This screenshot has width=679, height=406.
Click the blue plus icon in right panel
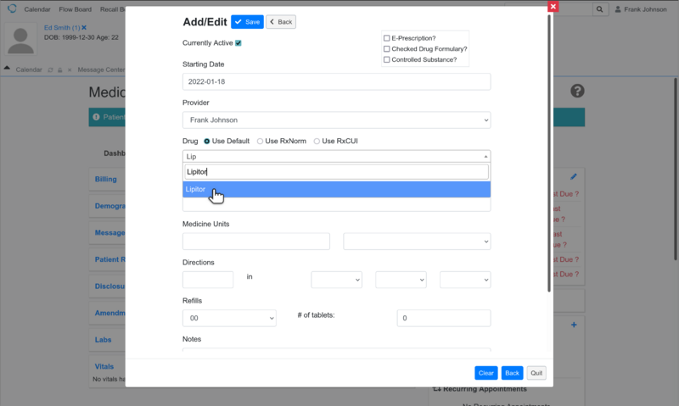574,325
